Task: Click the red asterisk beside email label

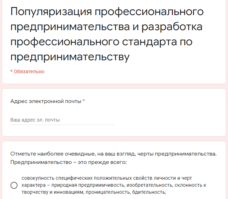Action: (x=84, y=101)
